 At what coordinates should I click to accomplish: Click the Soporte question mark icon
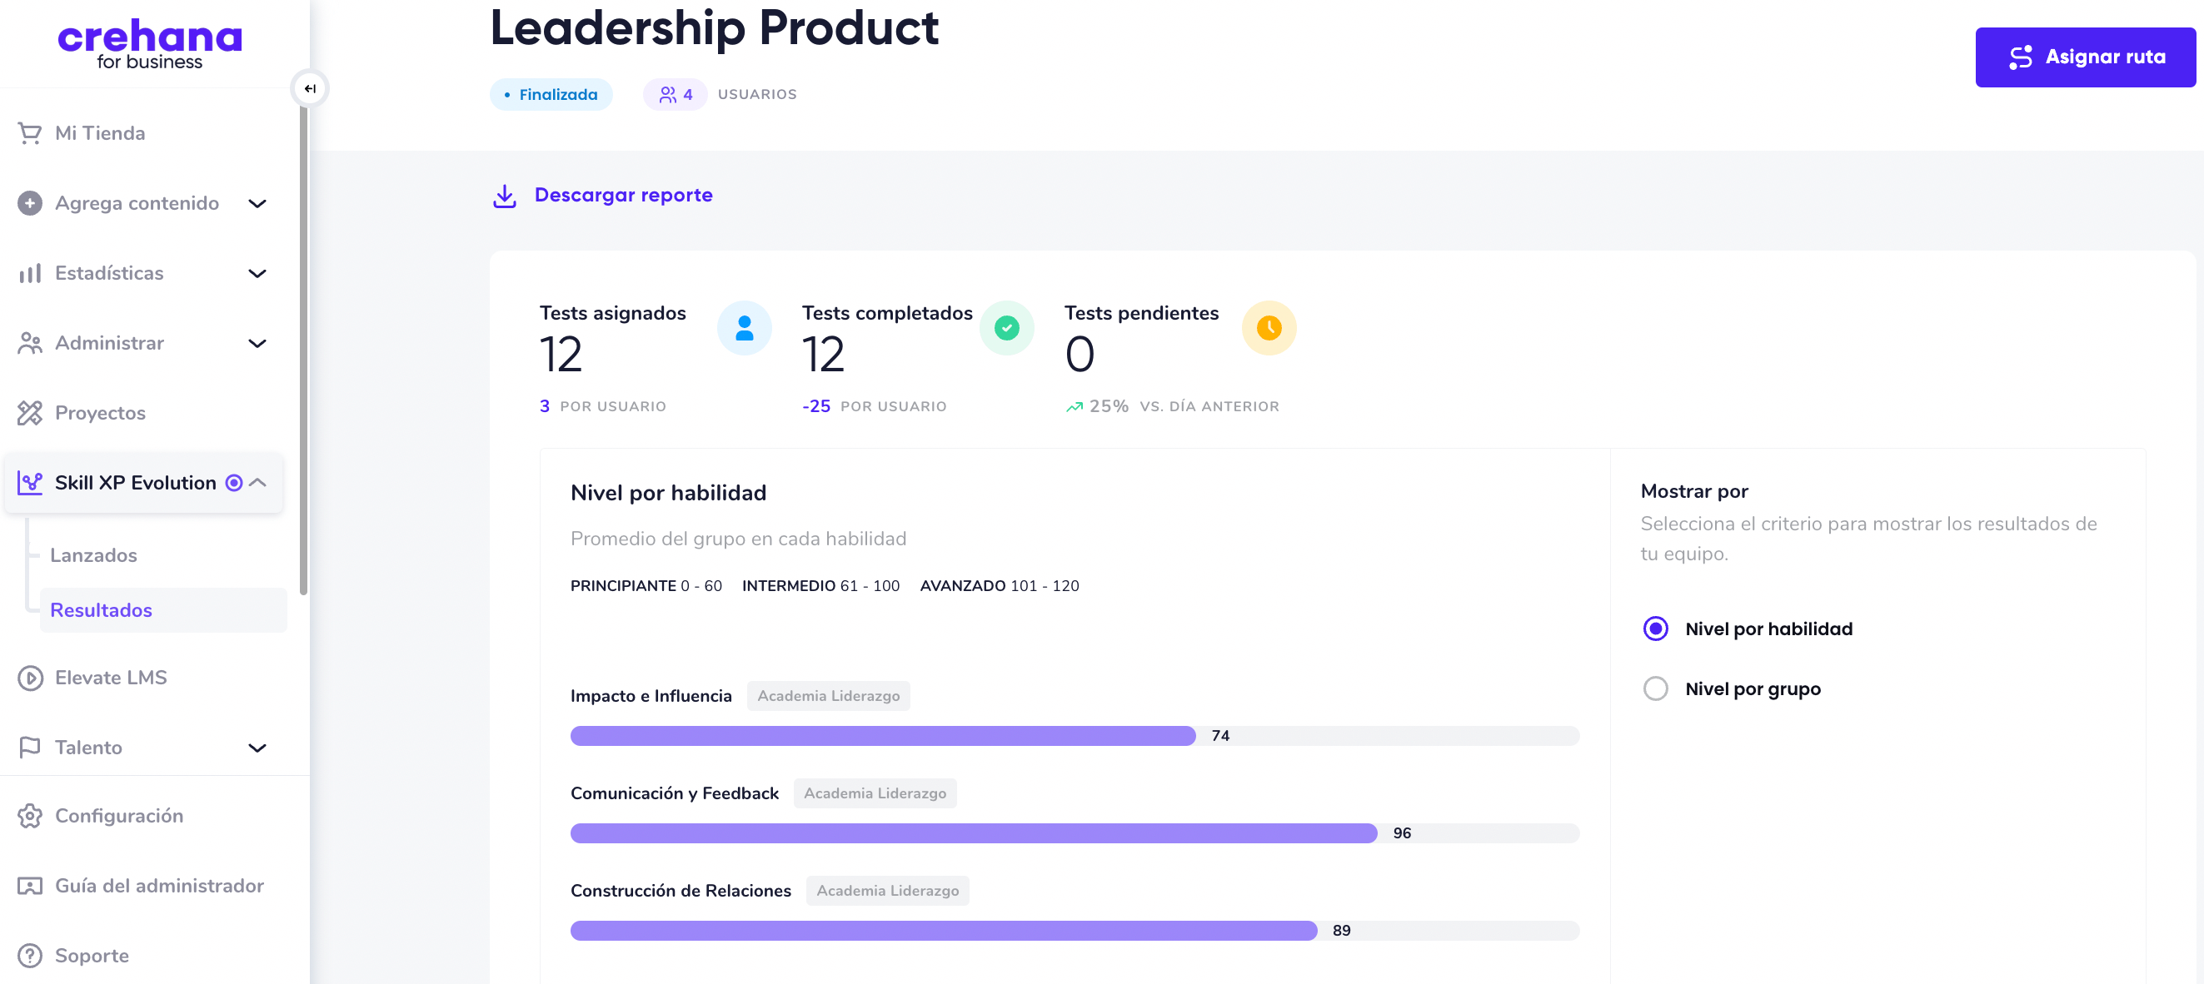[30, 955]
